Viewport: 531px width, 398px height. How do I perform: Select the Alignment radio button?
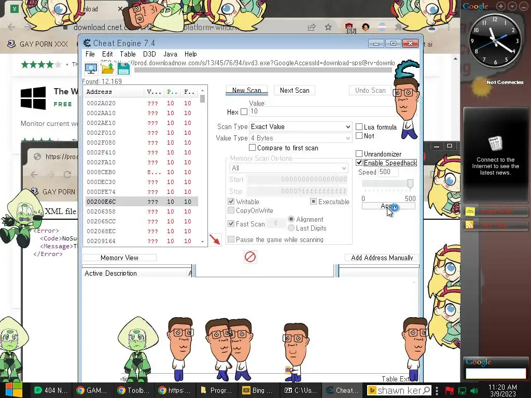click(x=291, y=219)
